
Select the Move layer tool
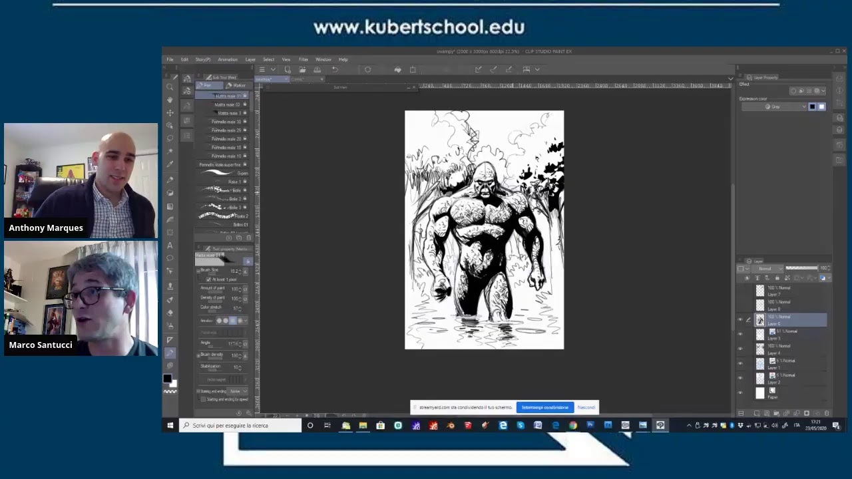(170, 113)
